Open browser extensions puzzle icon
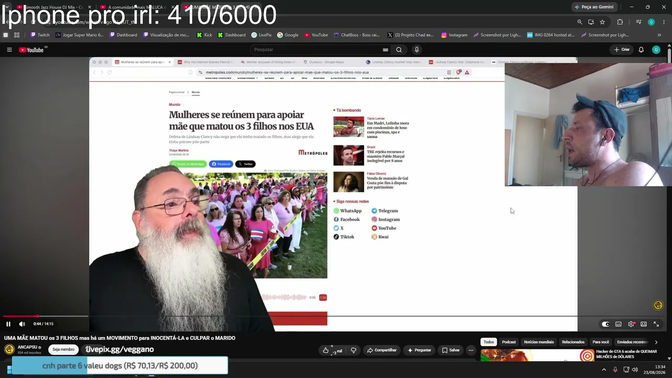 click(x=620, y=22)
